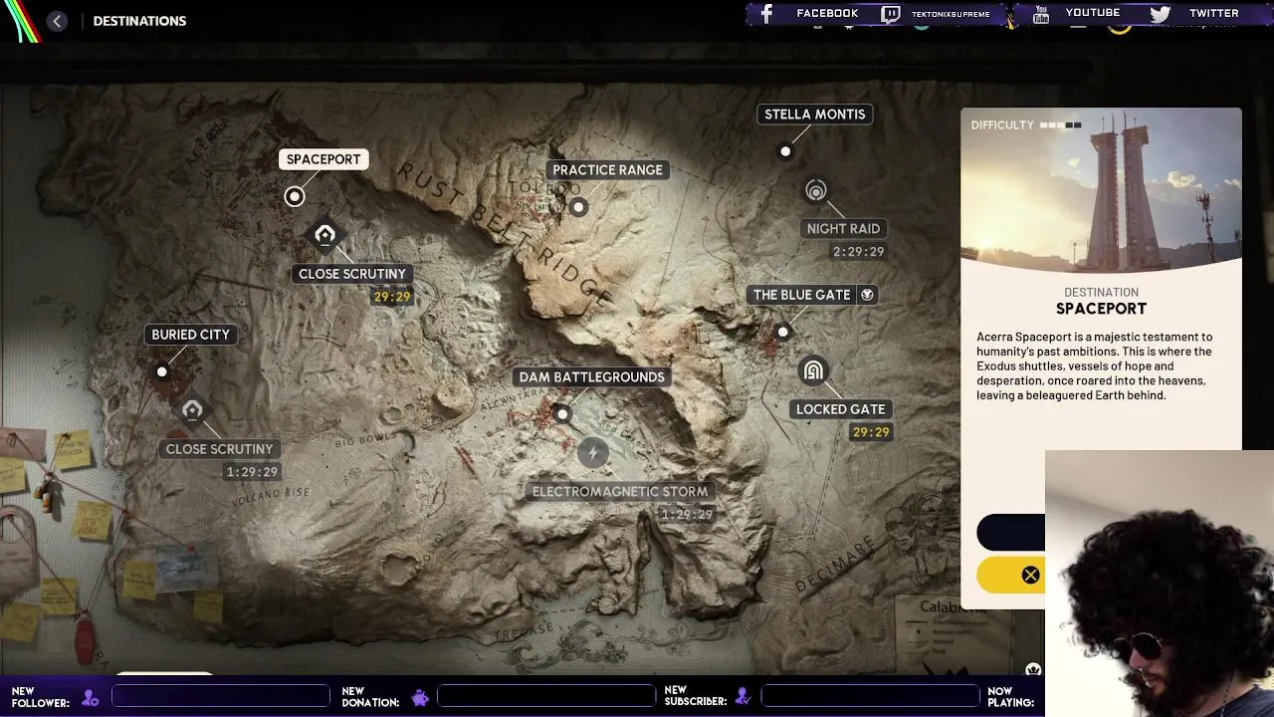This screenshot has width=1274, height=717.
Task: Click the Now Playing label
Action: pos(1013,697)
